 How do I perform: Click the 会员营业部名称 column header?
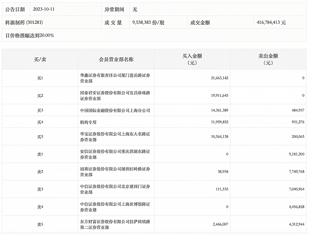[x=117, y=59]
